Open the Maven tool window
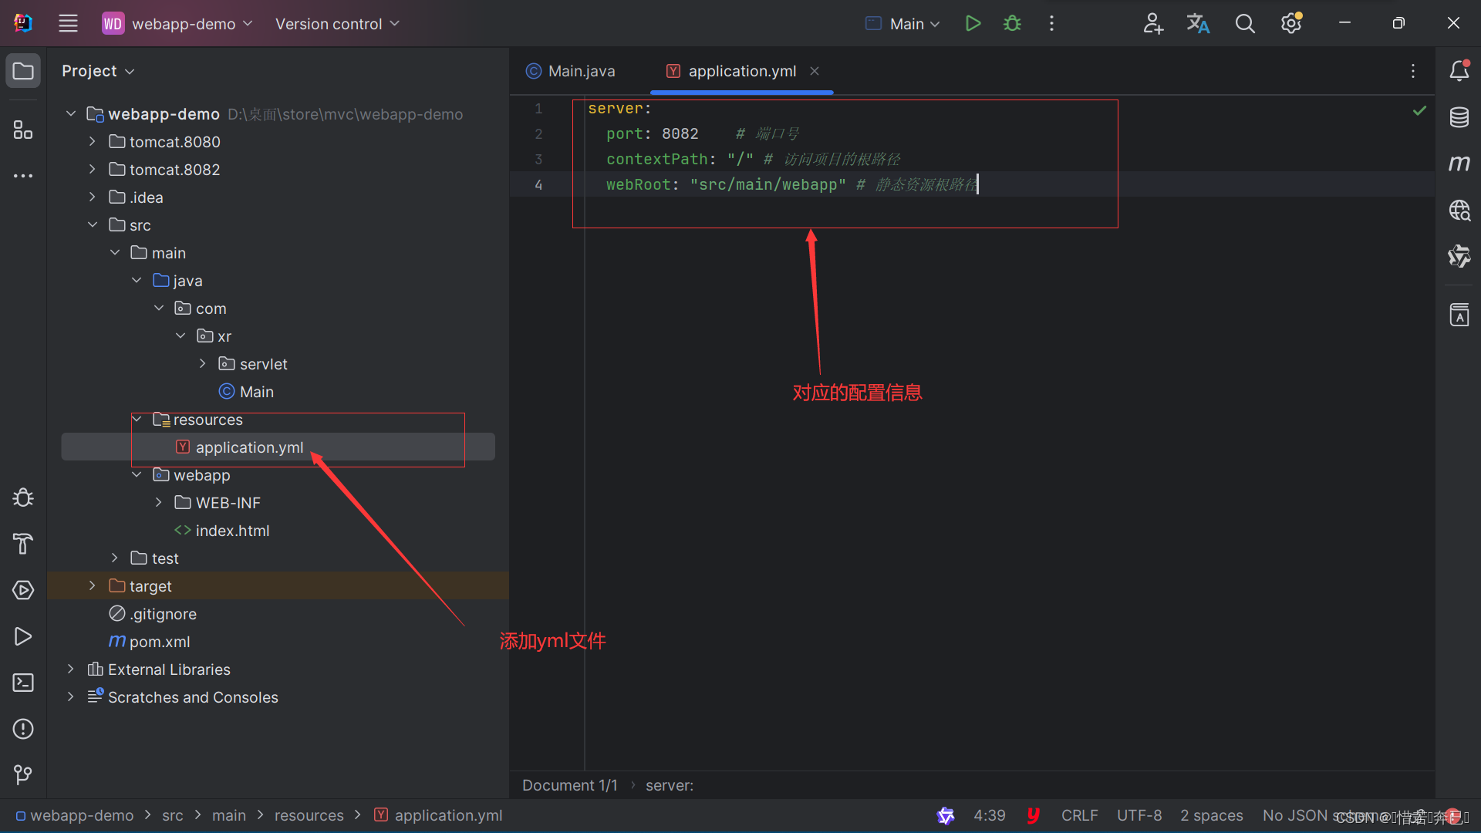The height and width of the screenshot is (833, 1481). [1459, 164]
